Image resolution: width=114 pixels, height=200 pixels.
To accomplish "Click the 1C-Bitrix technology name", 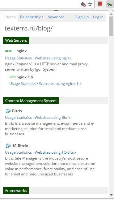I will 20,146.
